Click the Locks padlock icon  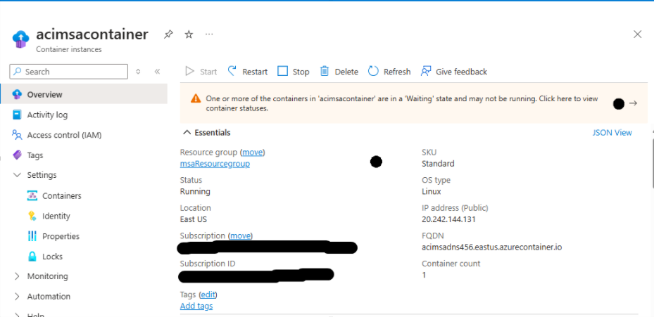coord(32,257)
